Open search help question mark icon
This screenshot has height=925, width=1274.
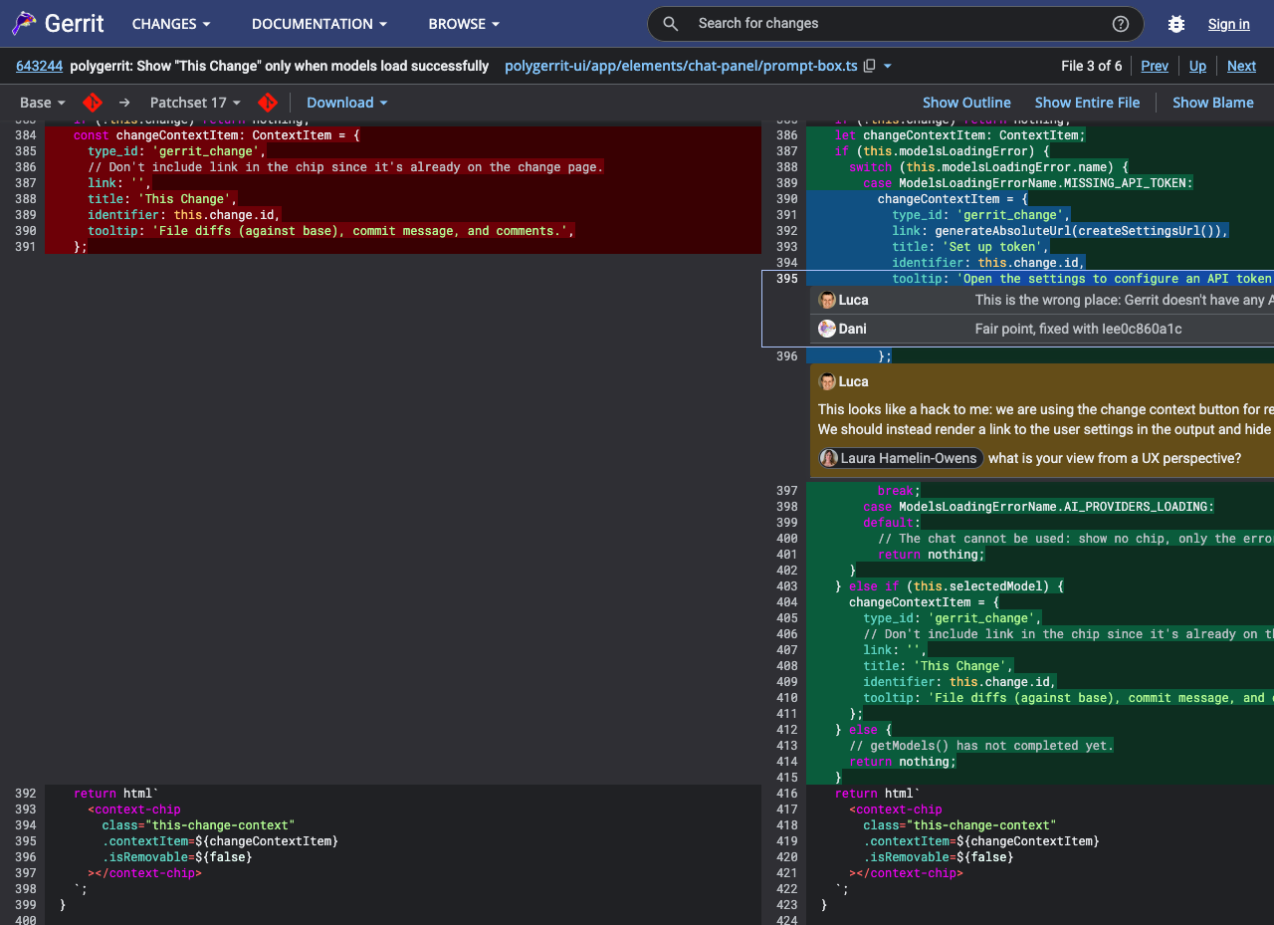[x=1121, y=24]
